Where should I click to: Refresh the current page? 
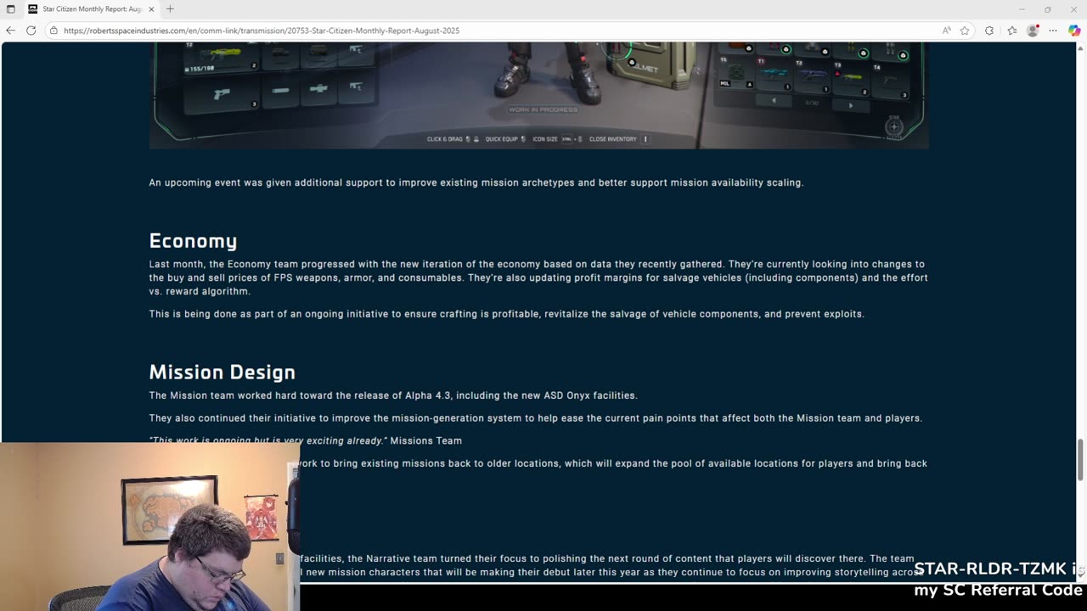pos(31,31)
